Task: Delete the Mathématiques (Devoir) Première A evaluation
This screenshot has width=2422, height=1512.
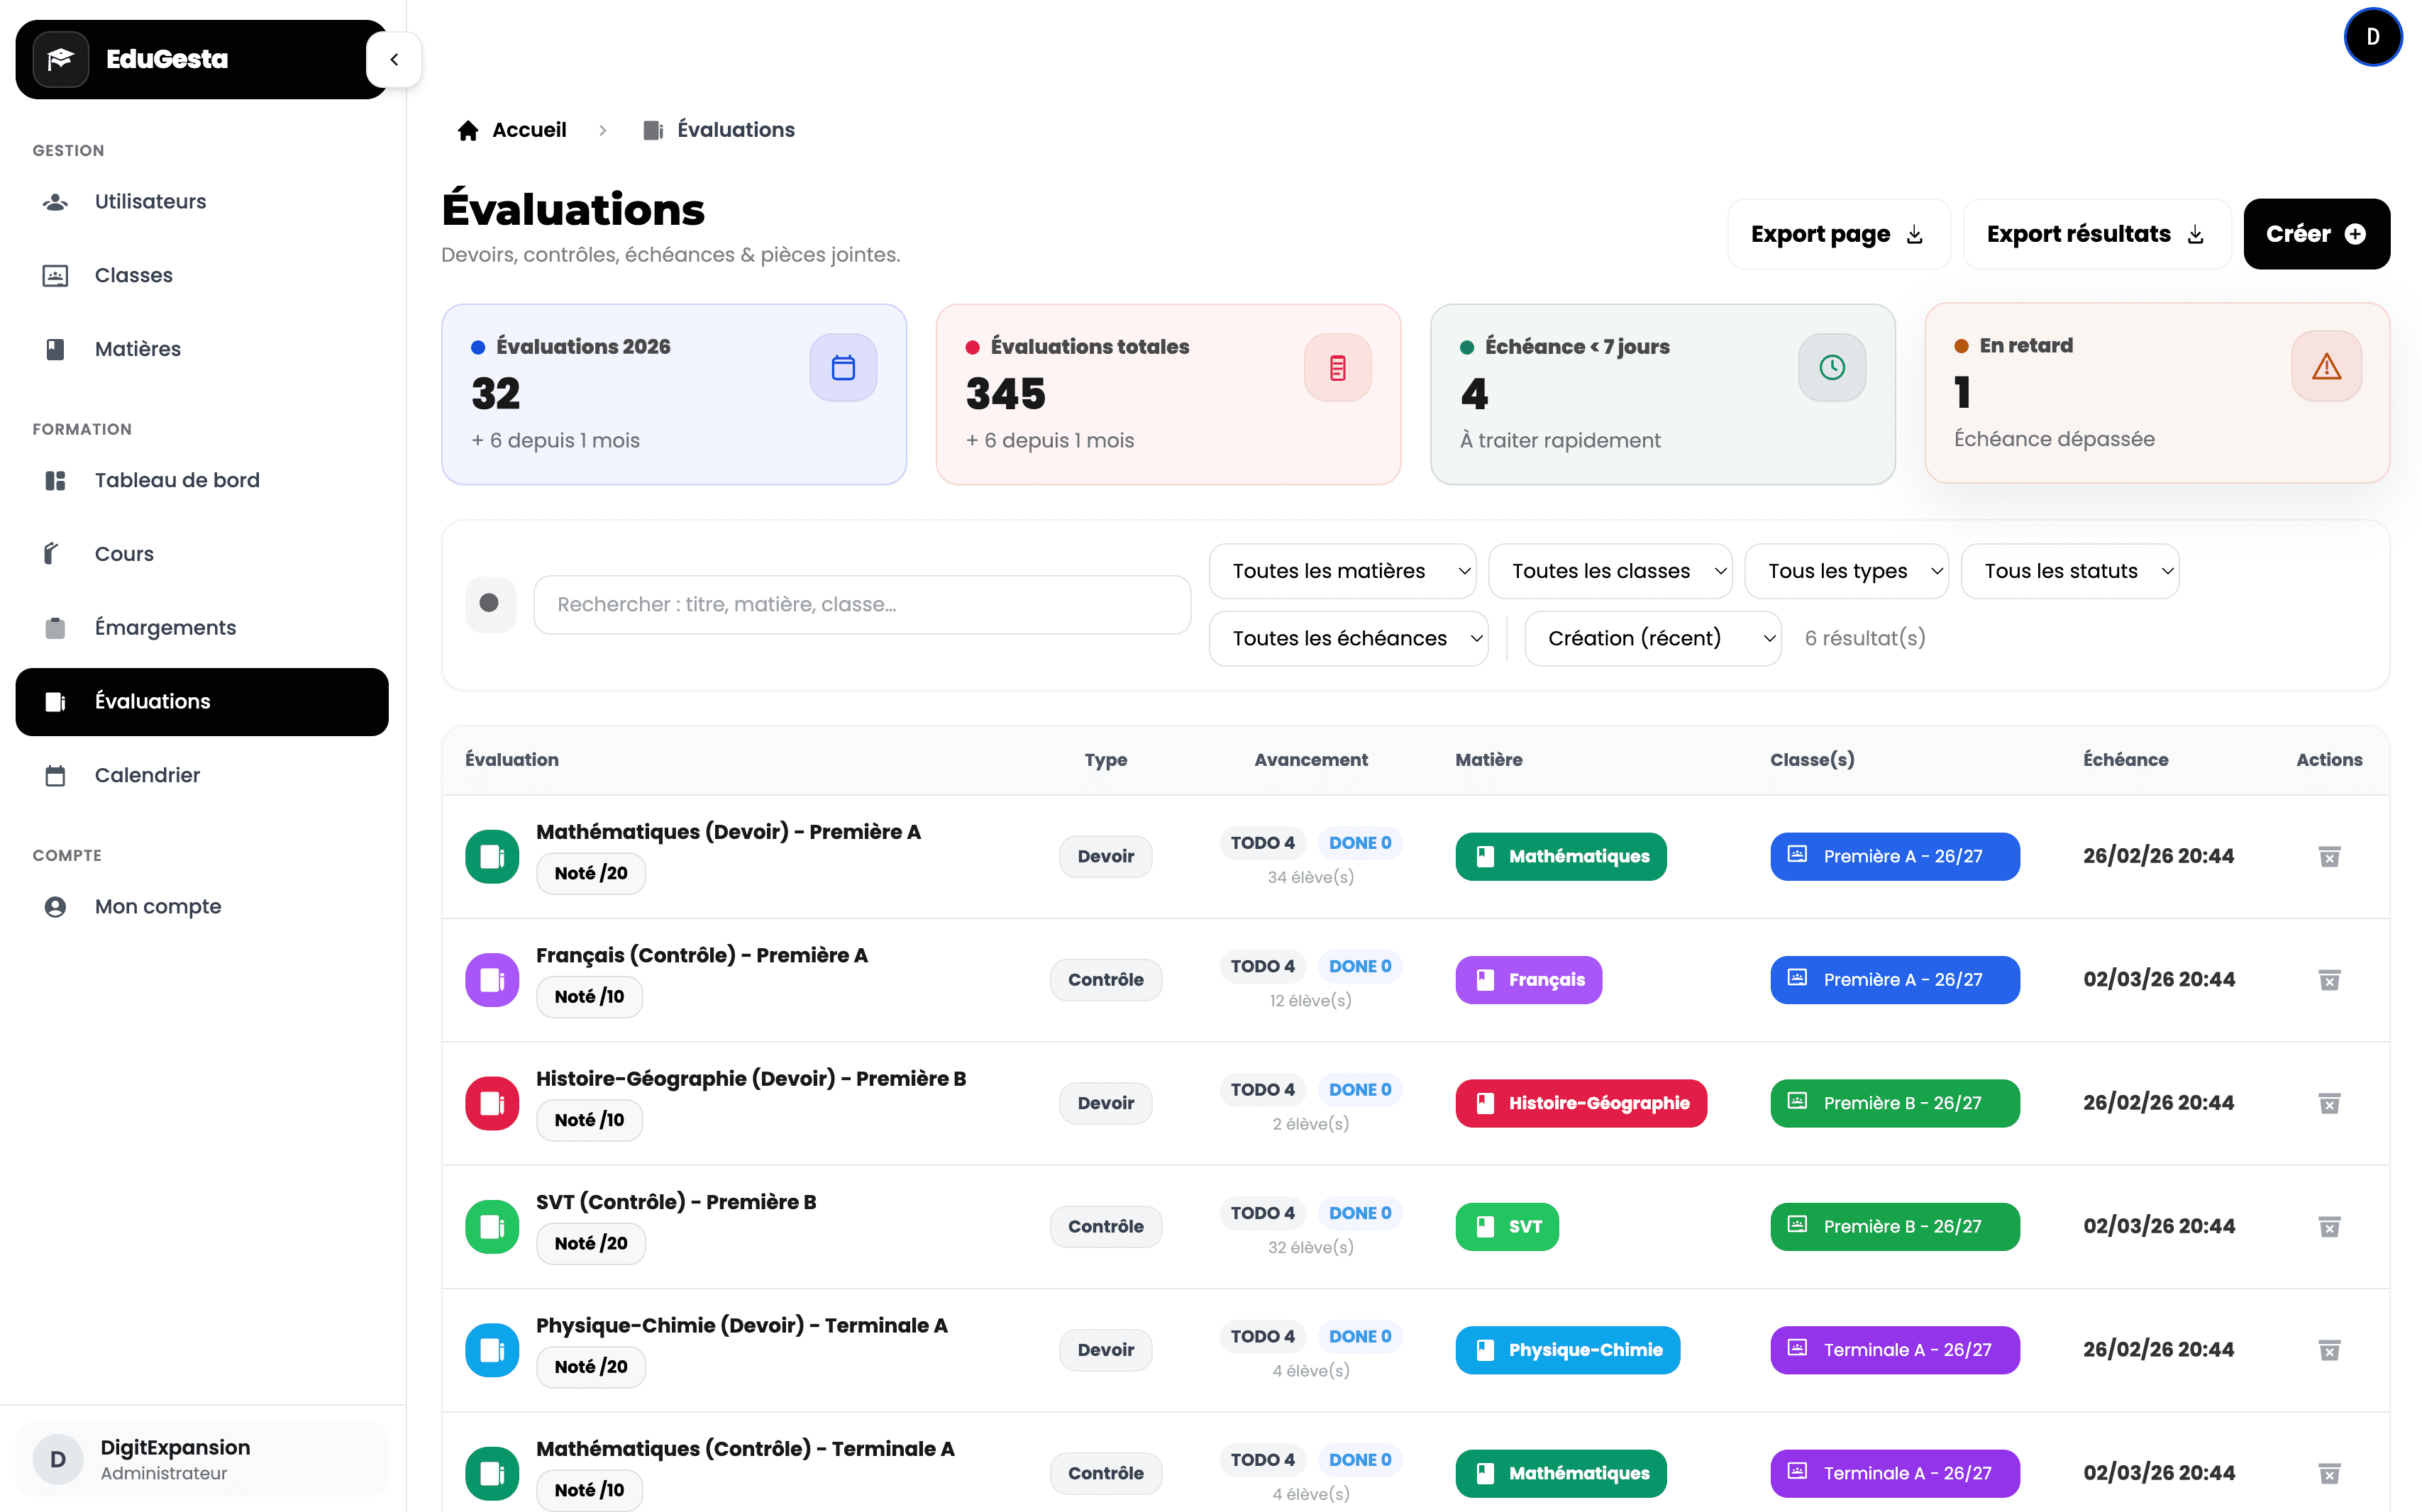Action: click(x=2328, y=857)
